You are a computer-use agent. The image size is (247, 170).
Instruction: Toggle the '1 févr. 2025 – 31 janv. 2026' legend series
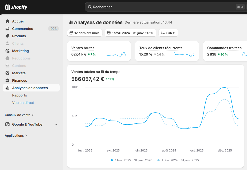[x=131, y=160]
